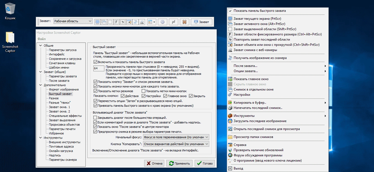The width and height of the screenshot is (374, 172).
Task: Select Параметры запуска in the tree
Action: 63,50
